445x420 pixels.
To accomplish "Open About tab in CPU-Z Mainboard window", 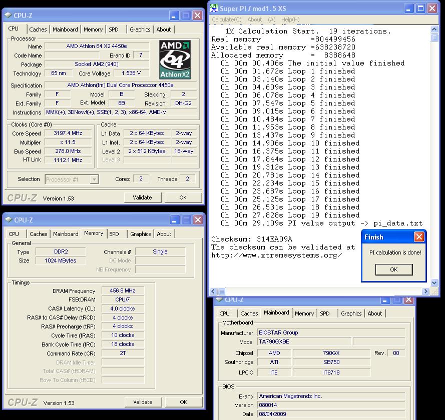I will pyautogui.click(x=374, y=313).
